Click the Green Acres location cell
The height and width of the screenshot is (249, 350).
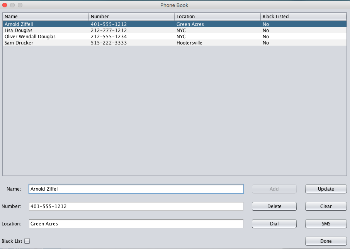coord(190,24)
